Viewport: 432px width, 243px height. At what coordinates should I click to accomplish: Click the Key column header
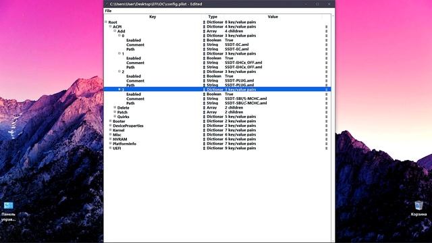tap(153, 17)
